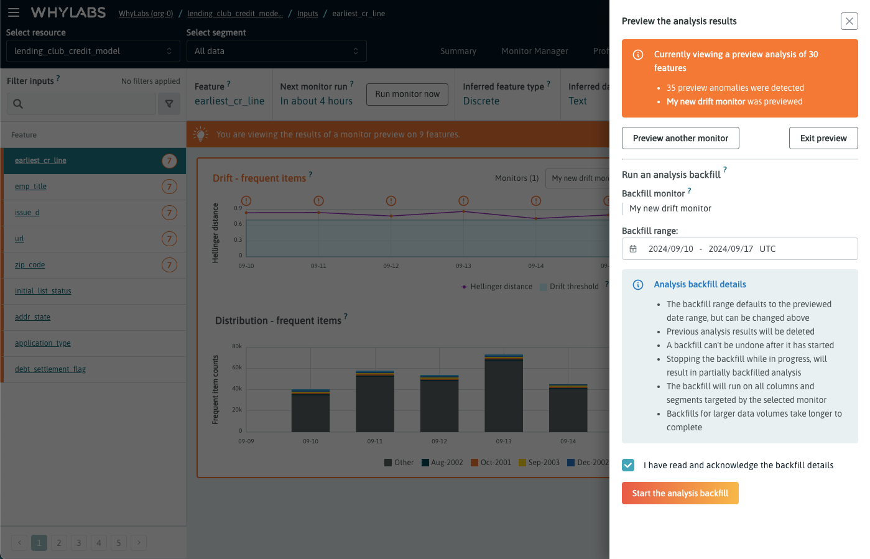Toggle the Aug-2002 legend color swatch
The image size is (870, 559).
pyautogui.click(x=425, y=463)
